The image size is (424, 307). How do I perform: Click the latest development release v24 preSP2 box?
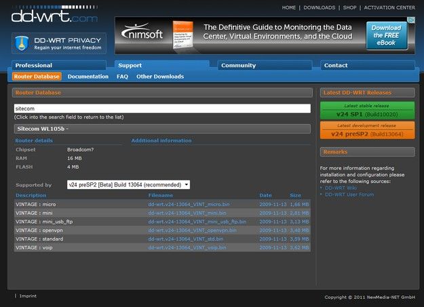point(367,130)
